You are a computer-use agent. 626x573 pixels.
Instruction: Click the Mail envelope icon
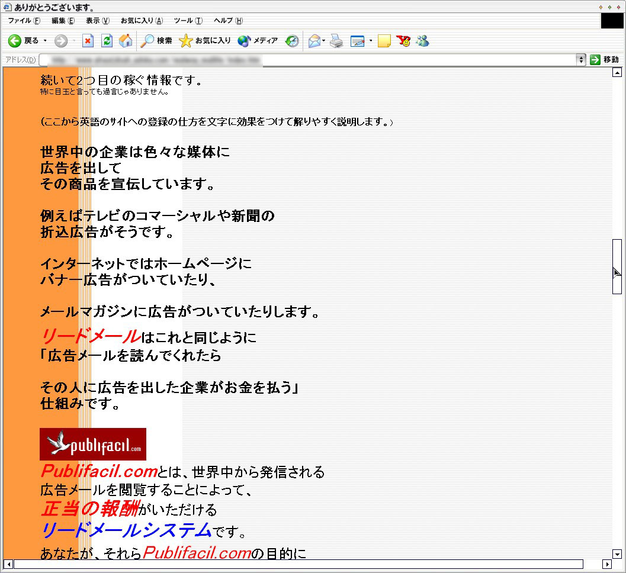pos(314,41)
